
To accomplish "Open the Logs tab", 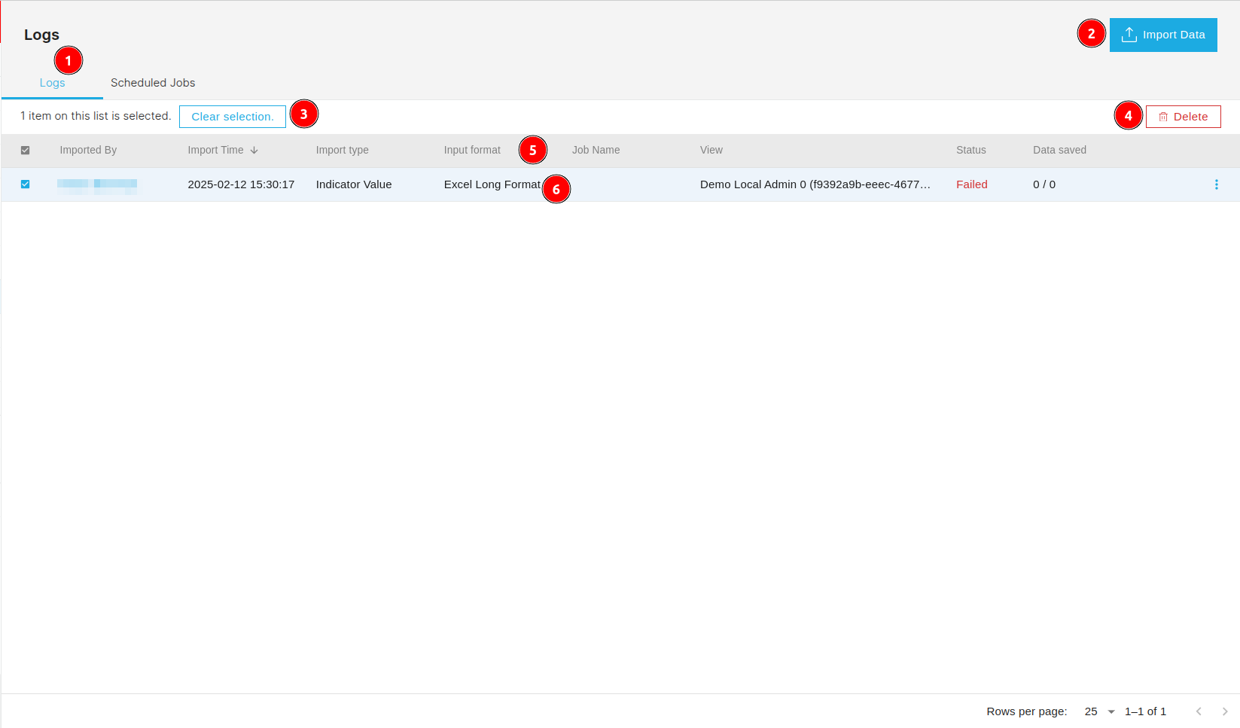I will pos(52,83).
